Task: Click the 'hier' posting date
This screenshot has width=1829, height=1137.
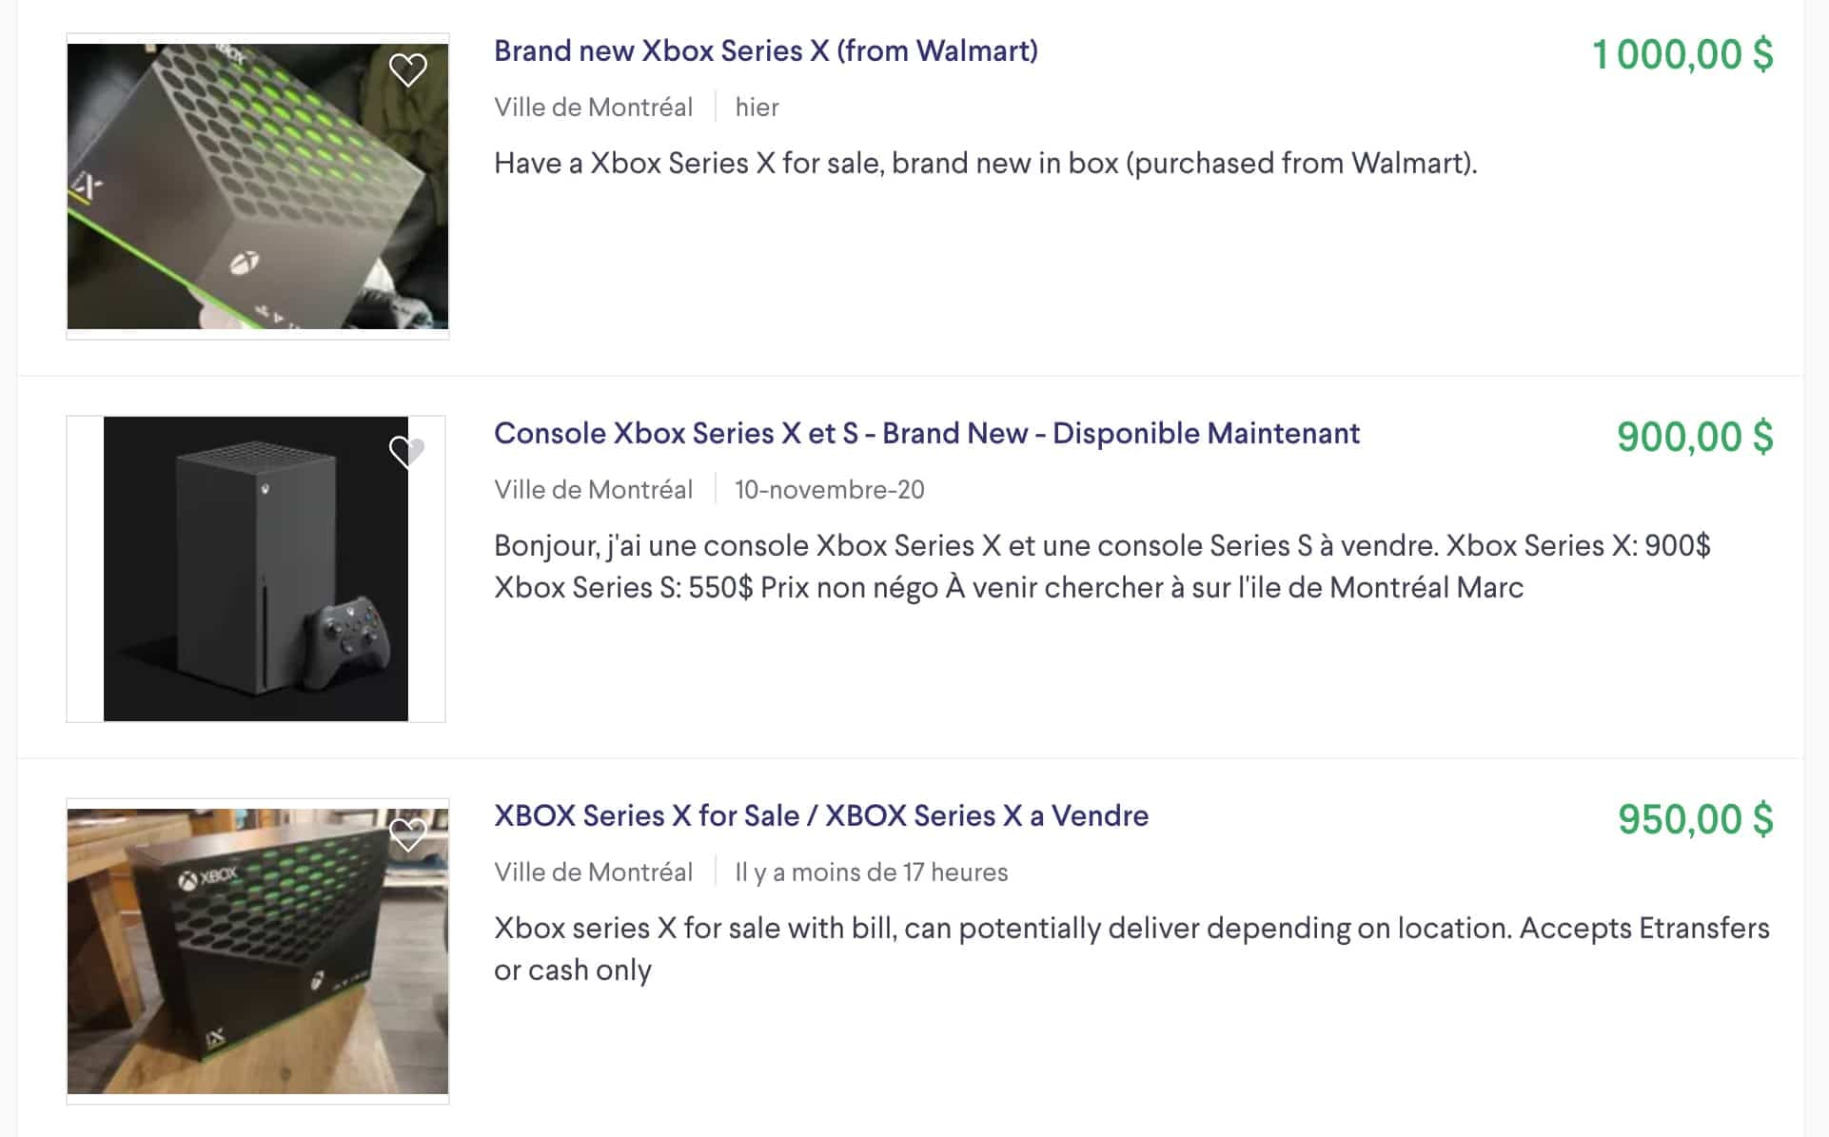Action: [x=757, y=108]
